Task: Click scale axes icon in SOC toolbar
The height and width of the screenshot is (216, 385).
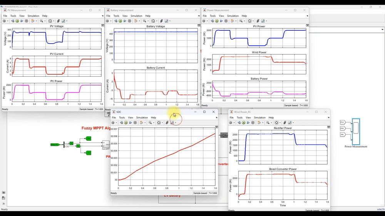Action: coord(159,123)
